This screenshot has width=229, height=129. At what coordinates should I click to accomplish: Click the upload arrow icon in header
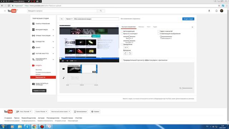click(209, 11)
